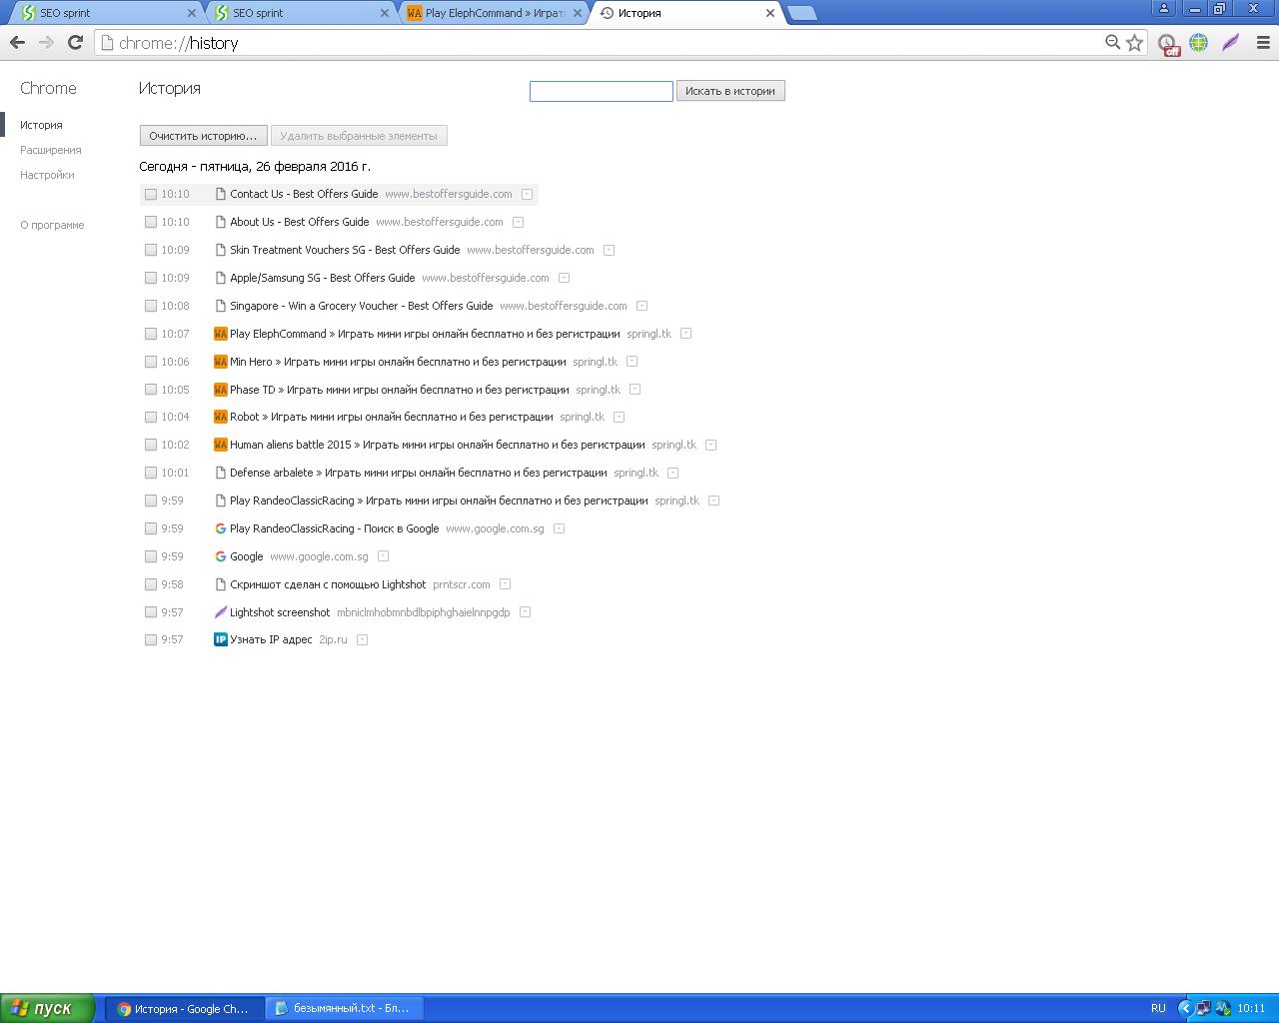The image size is (1279, 1023).
Task: Click the Chrome user profile button
Action: coord(1163,8)
